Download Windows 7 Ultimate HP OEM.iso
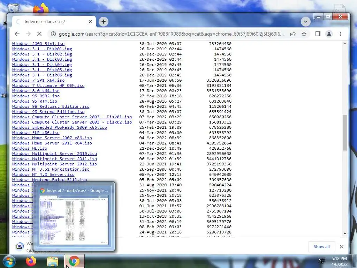Viewport: 357px width, 268px height. (x=48, y=85)
